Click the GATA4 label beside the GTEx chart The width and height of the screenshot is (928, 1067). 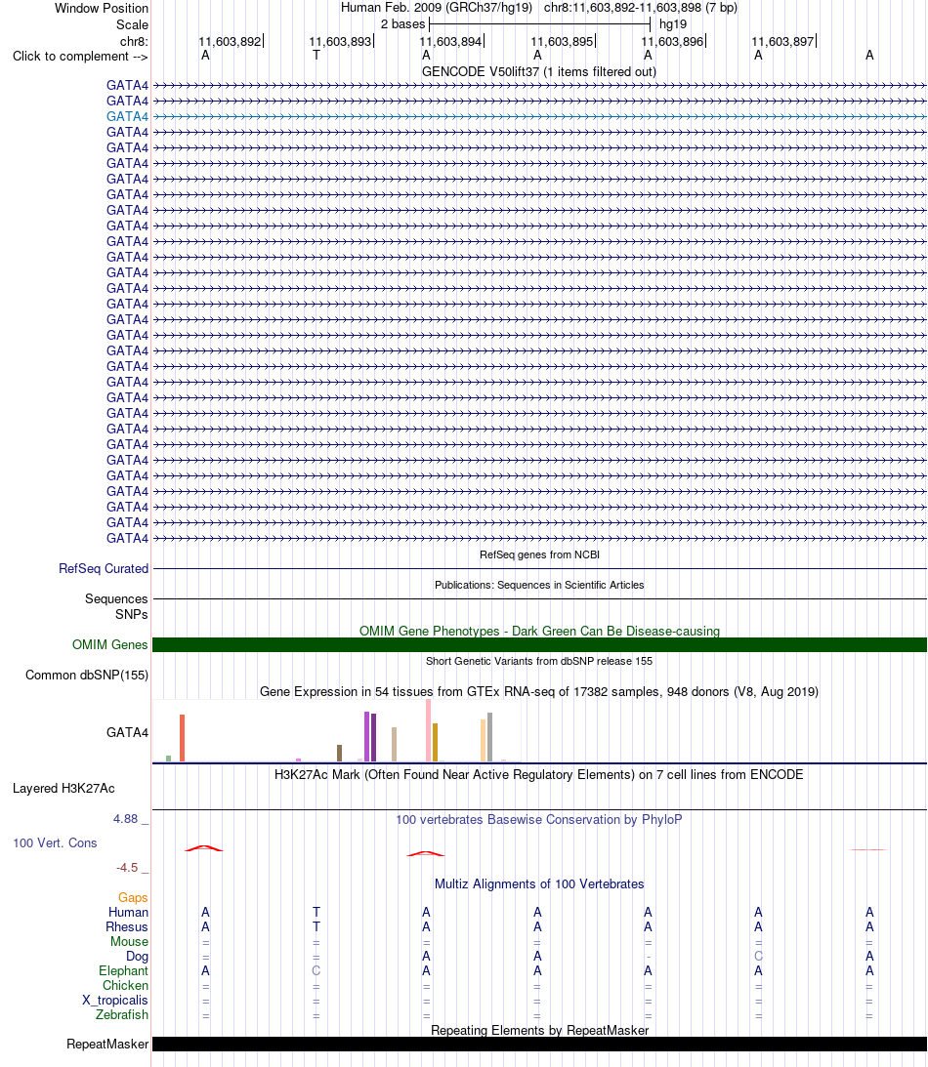click(127, 732)
